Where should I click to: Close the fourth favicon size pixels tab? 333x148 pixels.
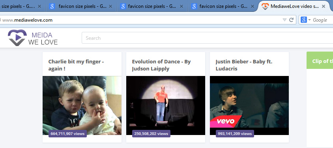(252, 6)
